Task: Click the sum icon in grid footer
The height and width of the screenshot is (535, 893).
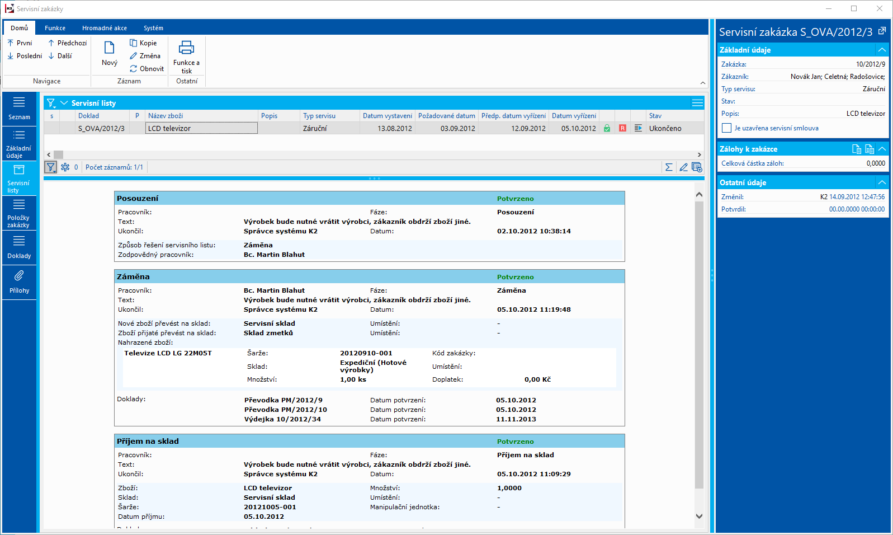Action: (x=669, y=167)
